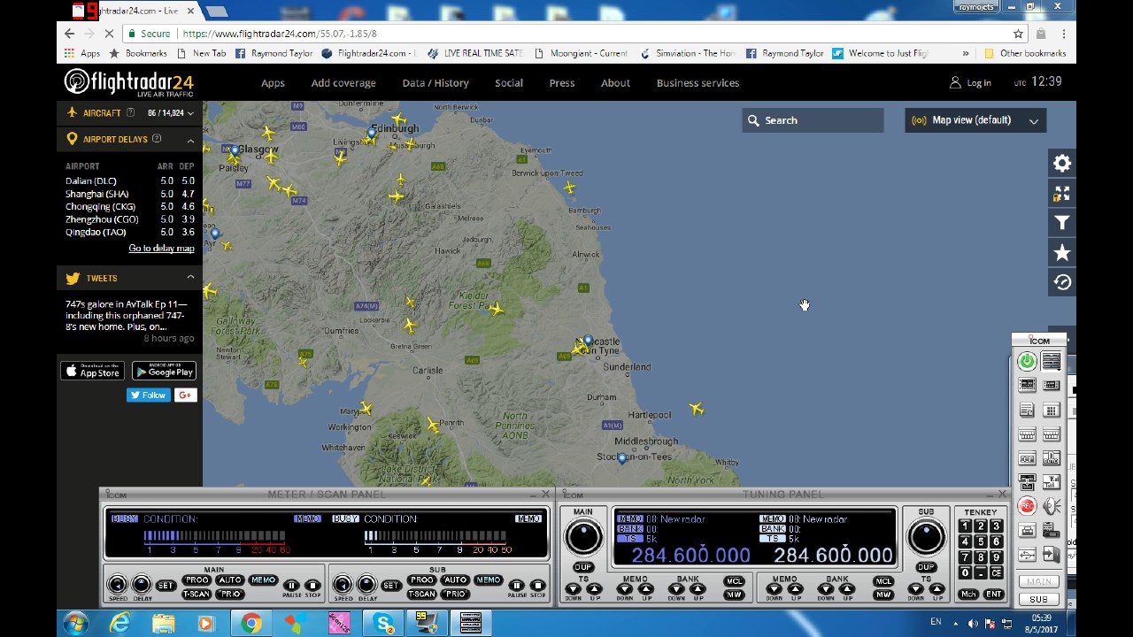Click the MAIN scan SPEED knob
The height and width of the screenshot is (637, 1133).
(117, 584)
